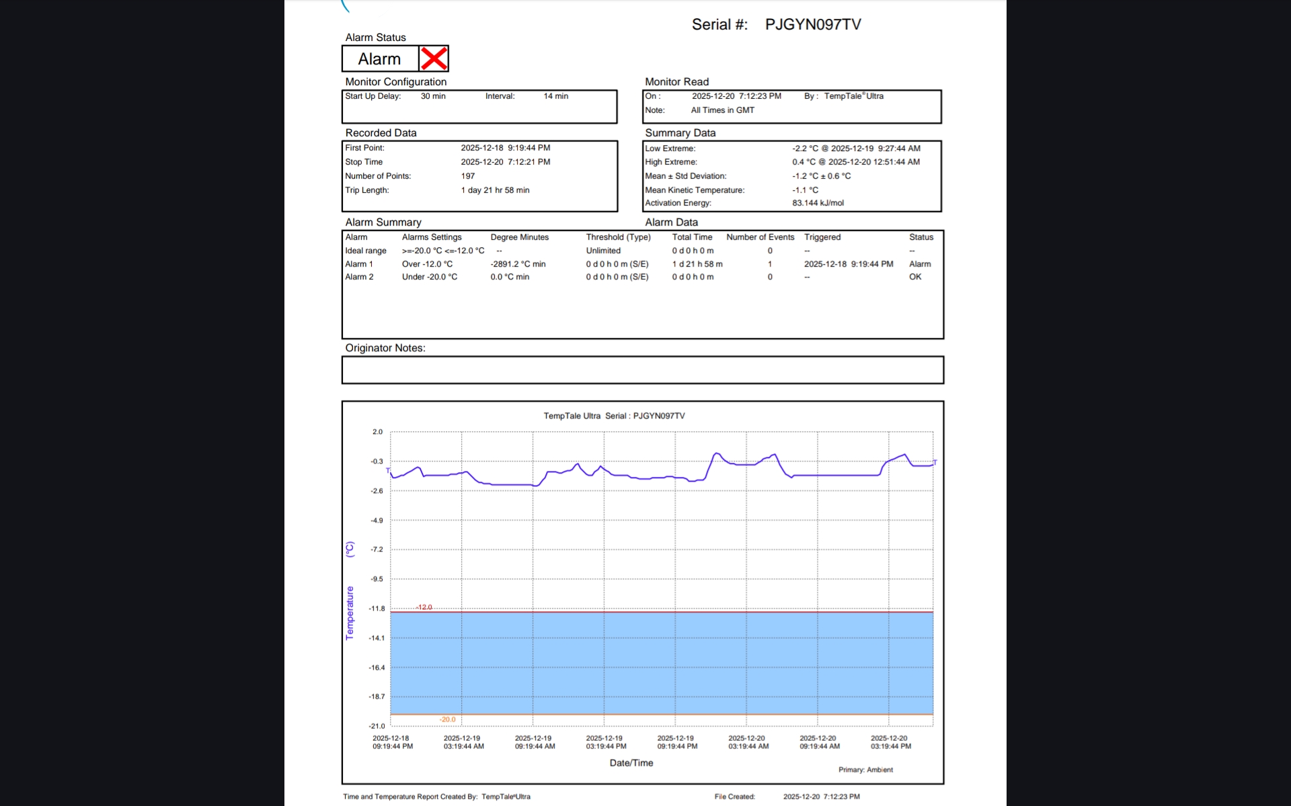This screenshot has width=1291, height=806.
Task: Click the Triggered column header
Action: click(822, 237)
